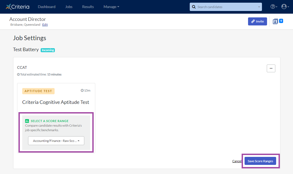The height and width of the screenshot is (174, 293).
Task: Click the 15m clock duration indicator
Action: (85, 90)
